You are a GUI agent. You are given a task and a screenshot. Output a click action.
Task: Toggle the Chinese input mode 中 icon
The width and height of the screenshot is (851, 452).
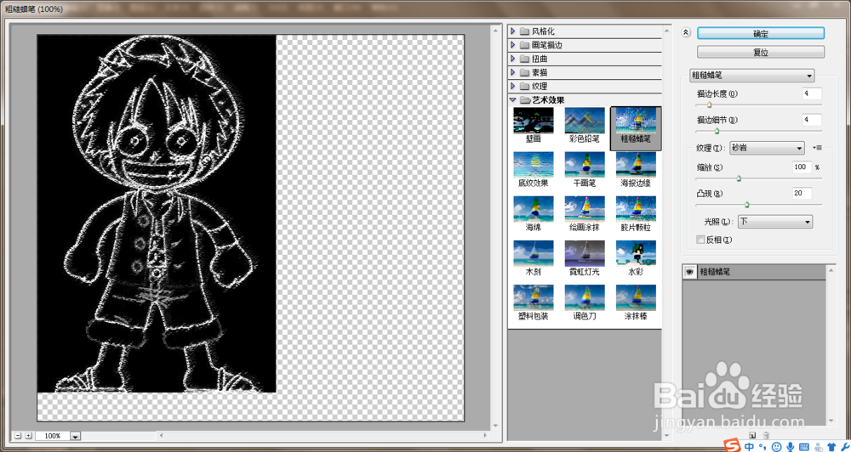[749, 446]
